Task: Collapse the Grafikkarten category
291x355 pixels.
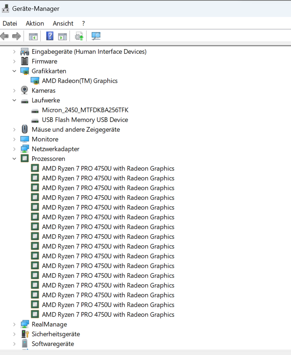Action: point(14,71)
